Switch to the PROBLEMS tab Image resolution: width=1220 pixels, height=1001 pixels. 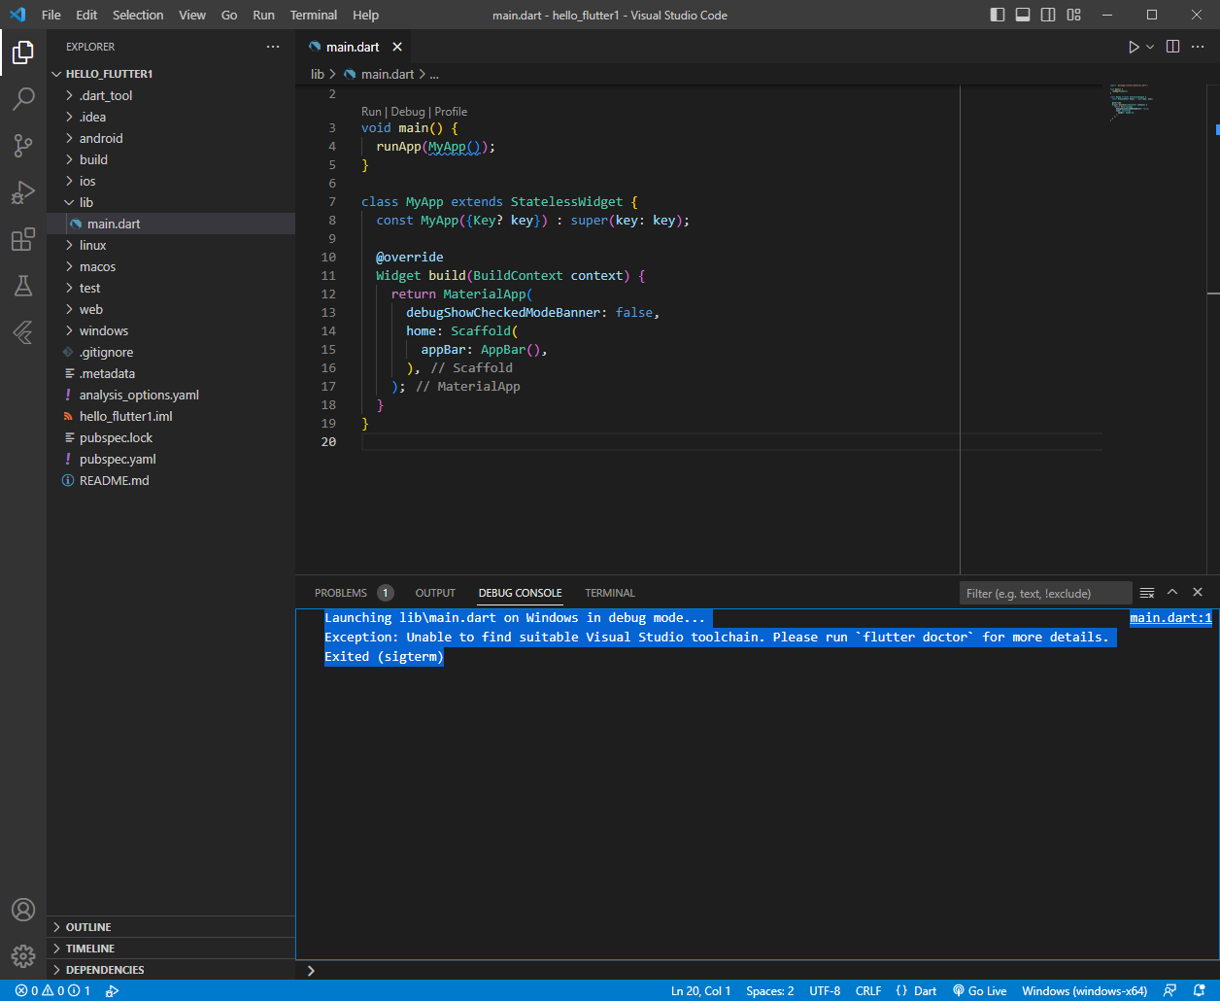(x=353, y=593)
